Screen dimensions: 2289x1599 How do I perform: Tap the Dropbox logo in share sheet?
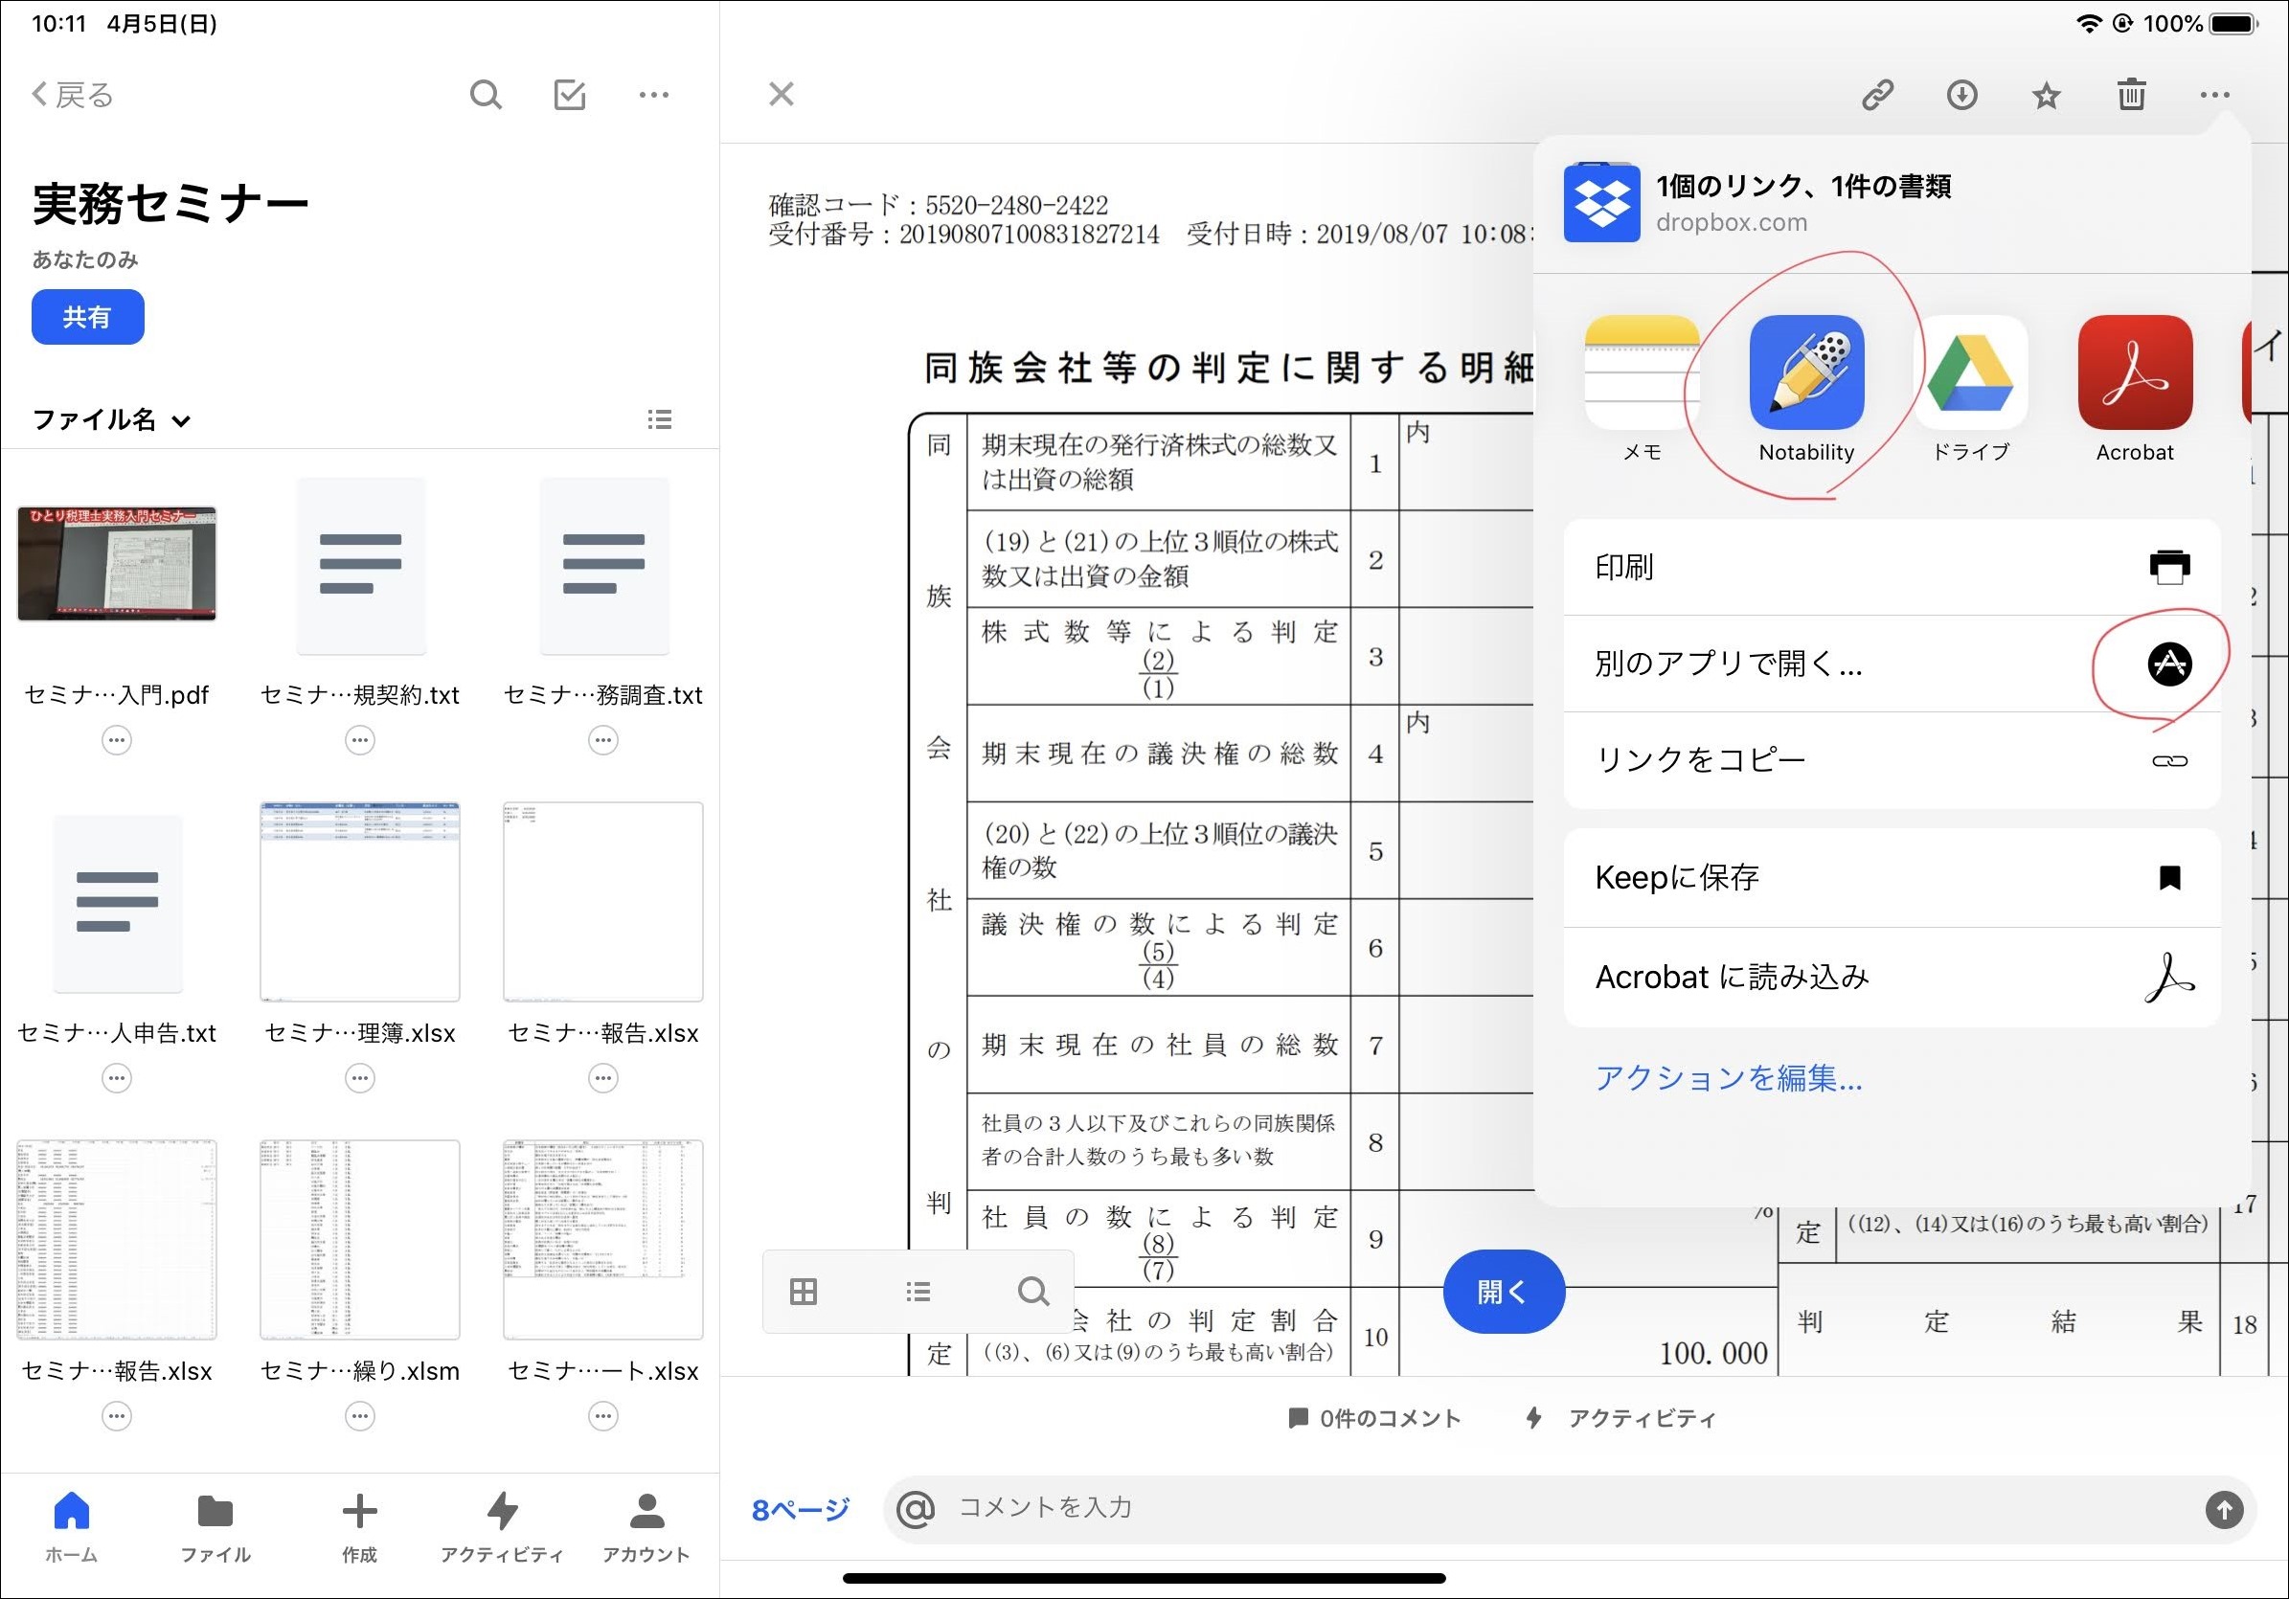1602,201
